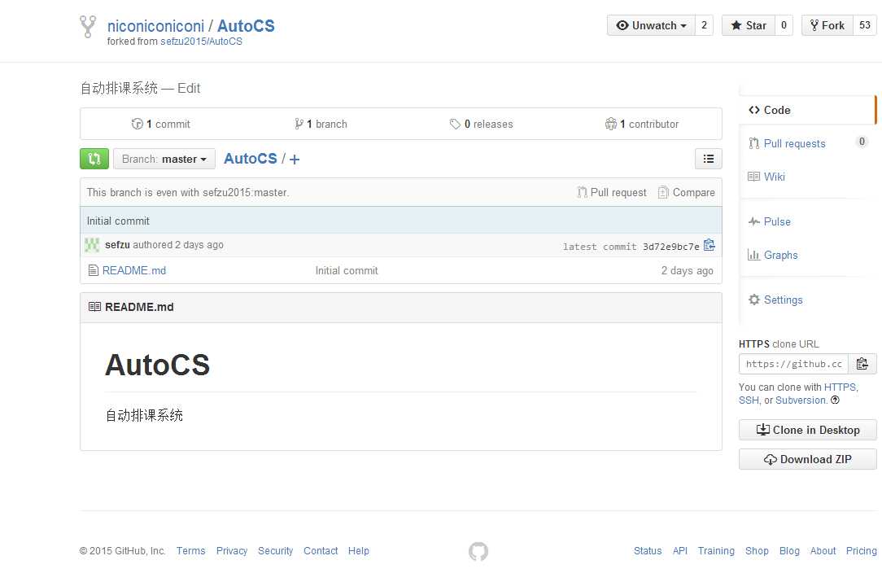Fork the AutoCS repository
The height and width of the screenshot is (582, 882).
[827, 25]
